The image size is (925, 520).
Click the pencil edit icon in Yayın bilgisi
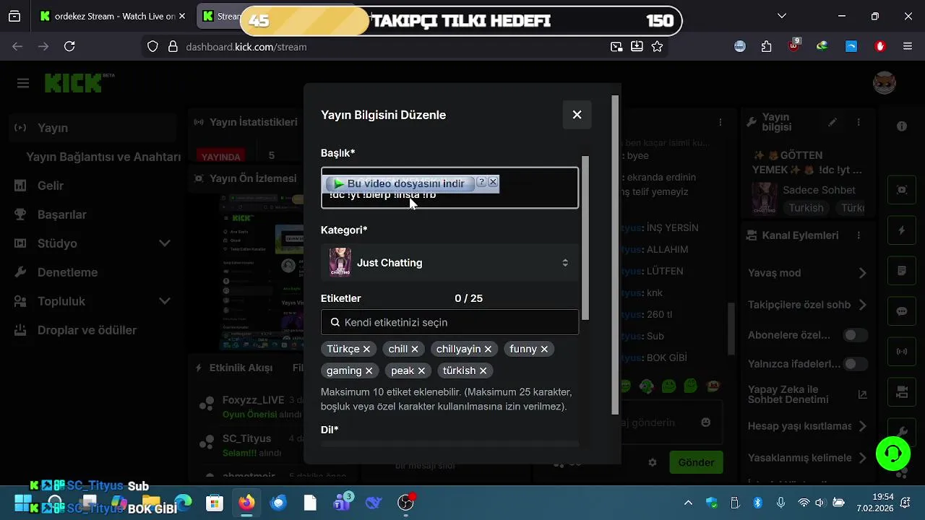(832, 122)
